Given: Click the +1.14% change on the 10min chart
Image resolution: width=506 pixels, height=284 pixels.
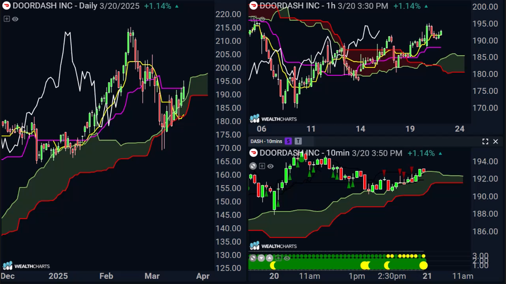Looking at the screenshot, I should [421, 153].
